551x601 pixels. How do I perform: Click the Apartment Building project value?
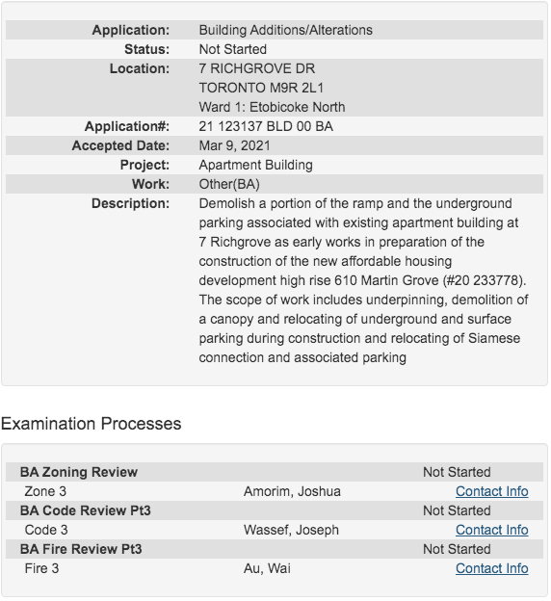coord(256,165)
